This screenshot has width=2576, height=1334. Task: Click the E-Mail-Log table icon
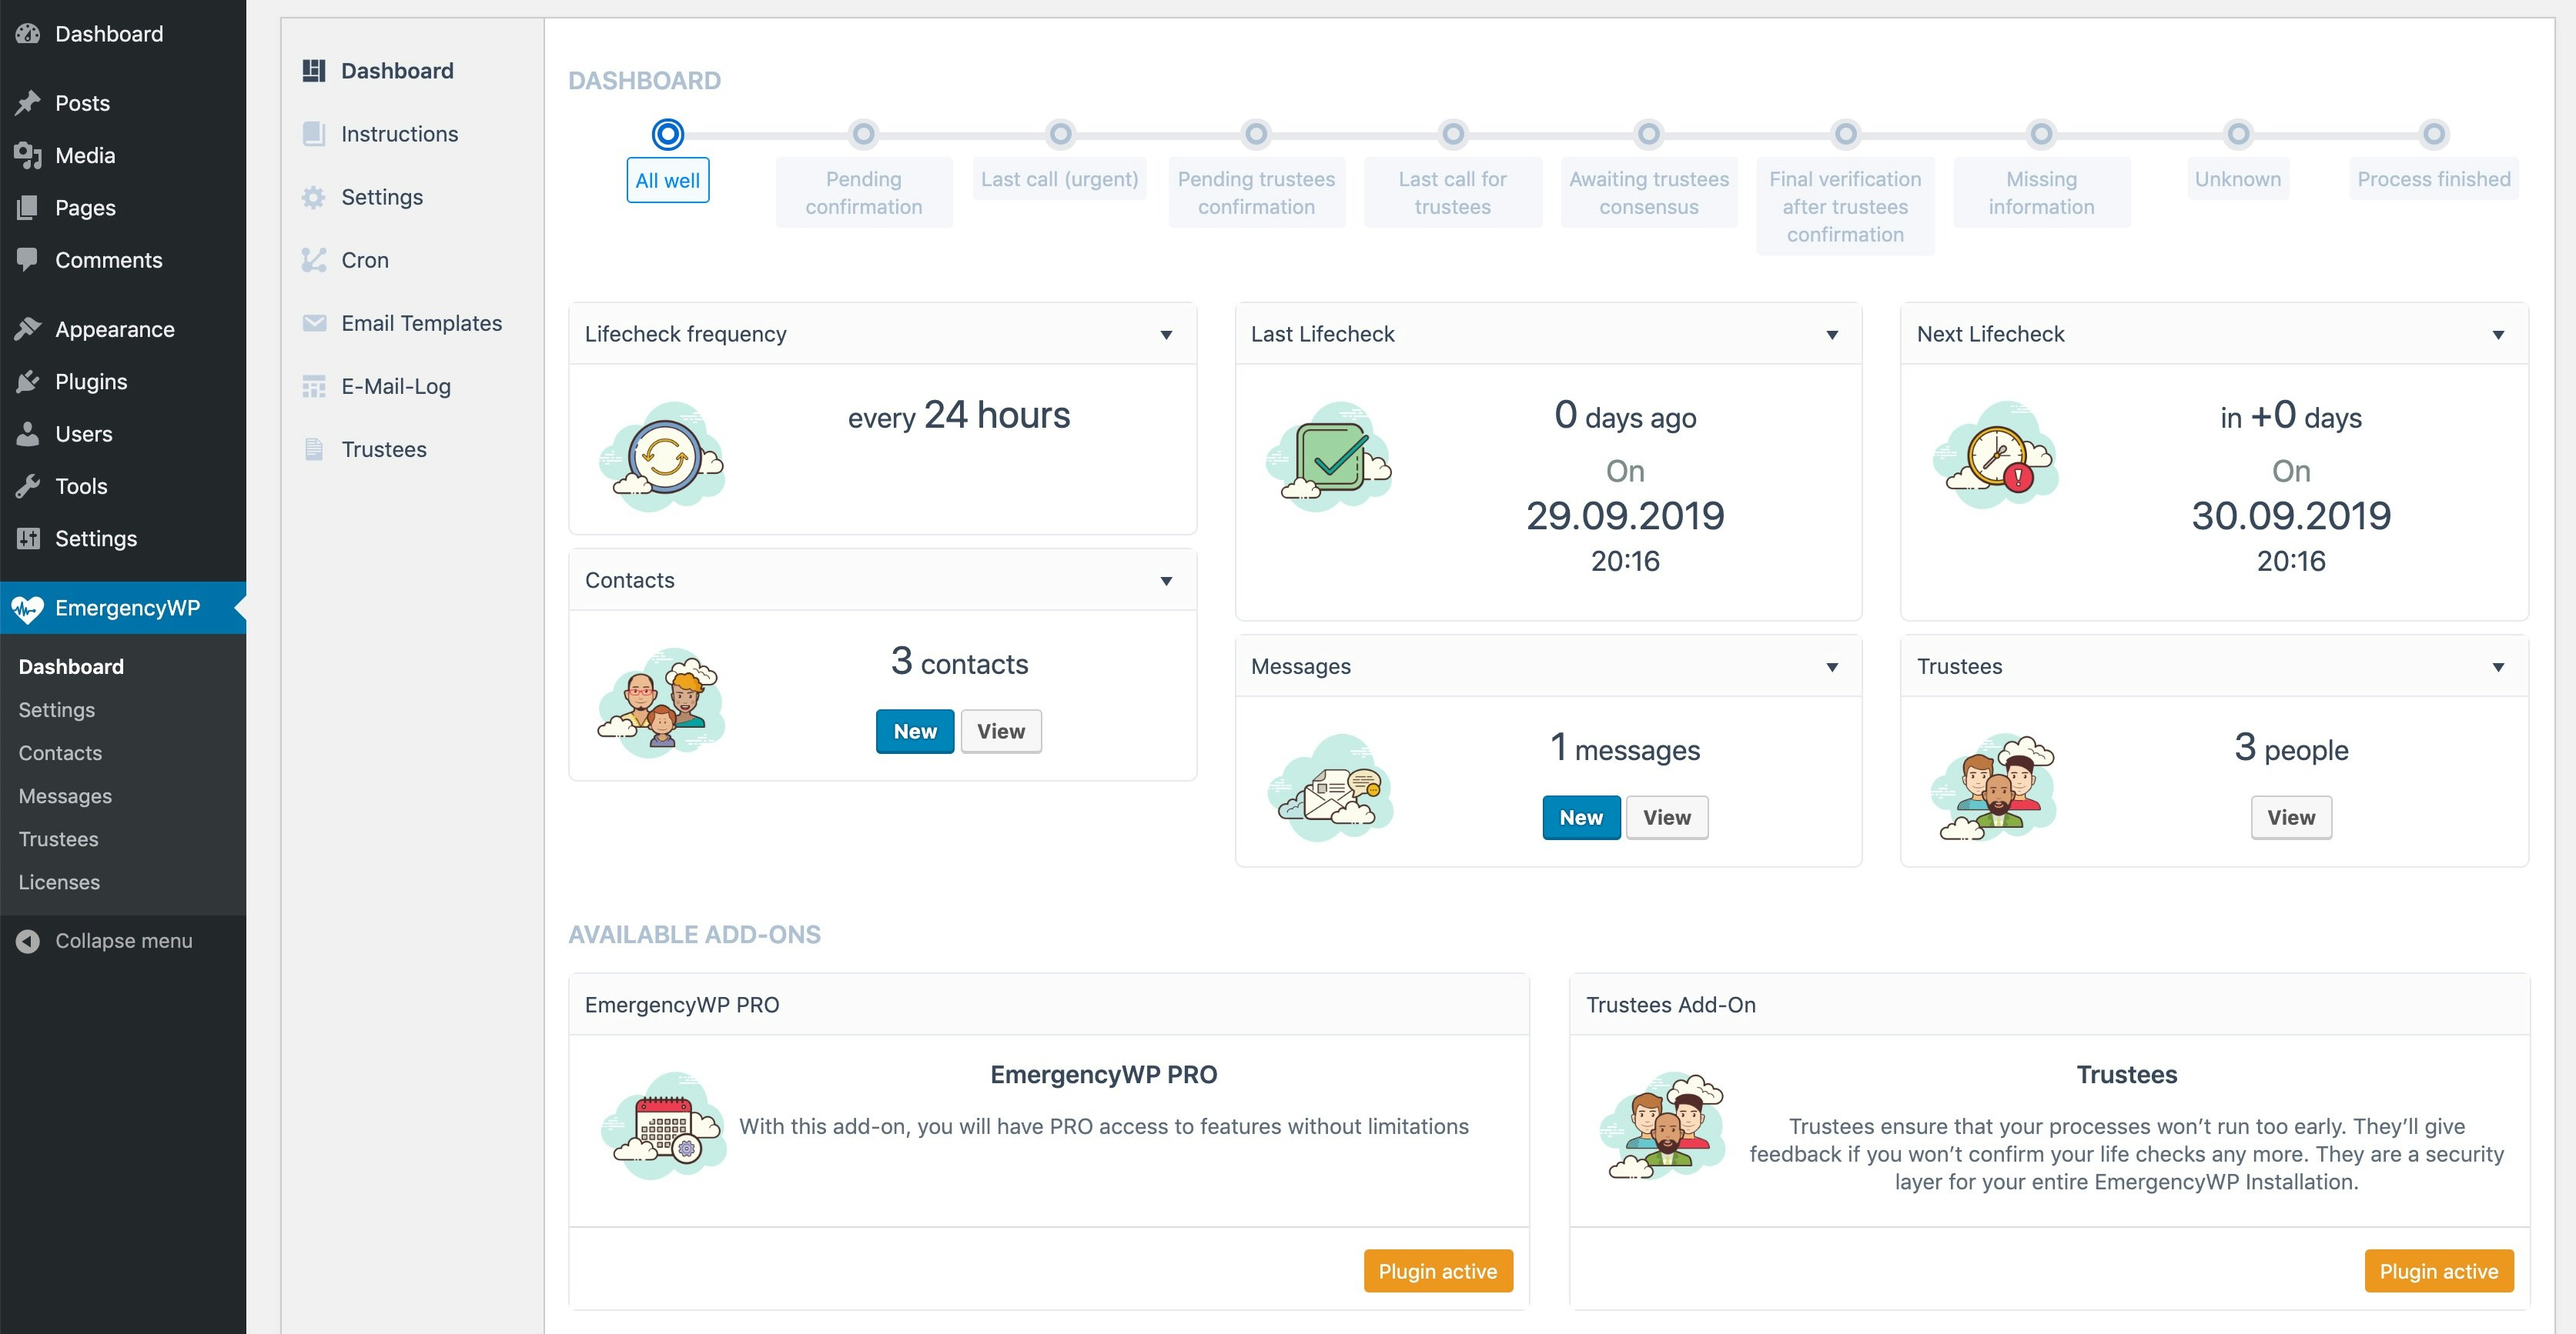point(314,387)
